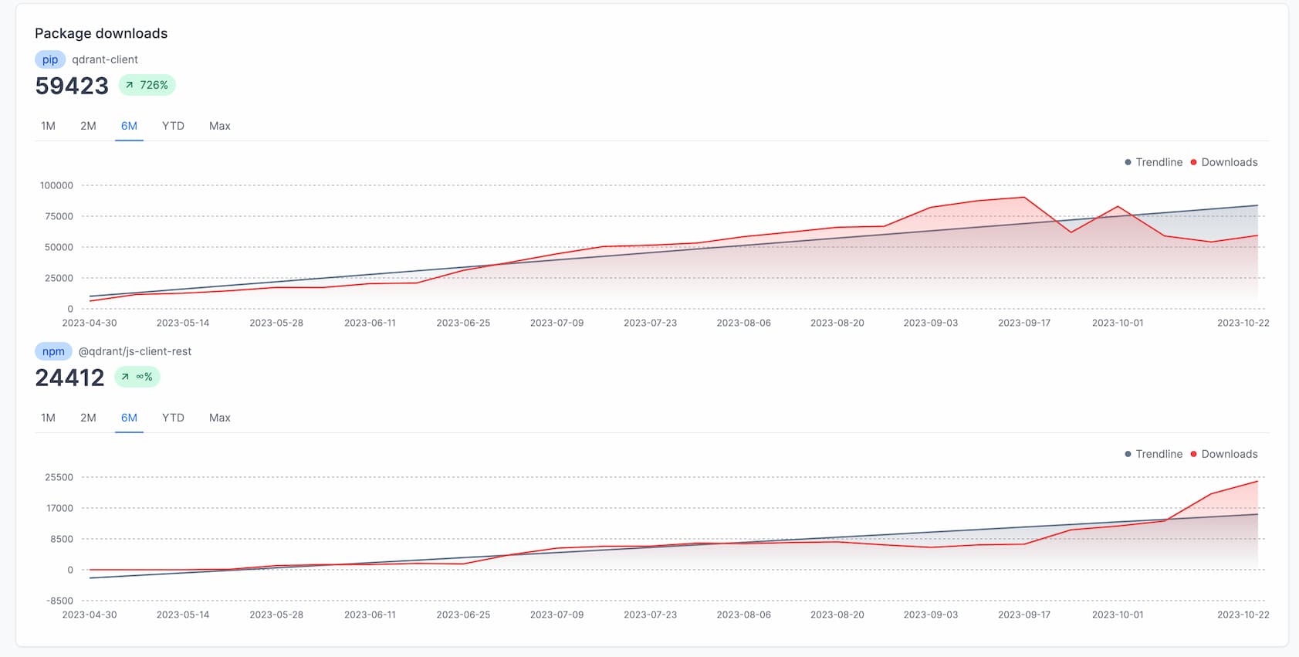Select 2M range on the npm package chart
The height and width of the screenshot is (657, 1299).
[89, 418]
